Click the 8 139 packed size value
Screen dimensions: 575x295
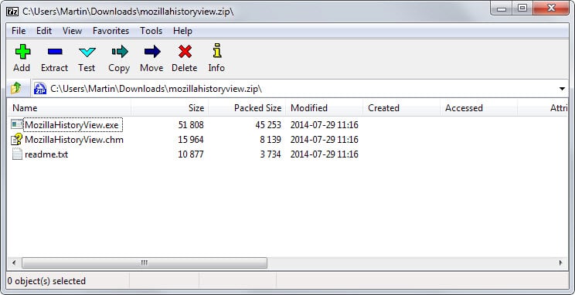(x=270, y=140)
